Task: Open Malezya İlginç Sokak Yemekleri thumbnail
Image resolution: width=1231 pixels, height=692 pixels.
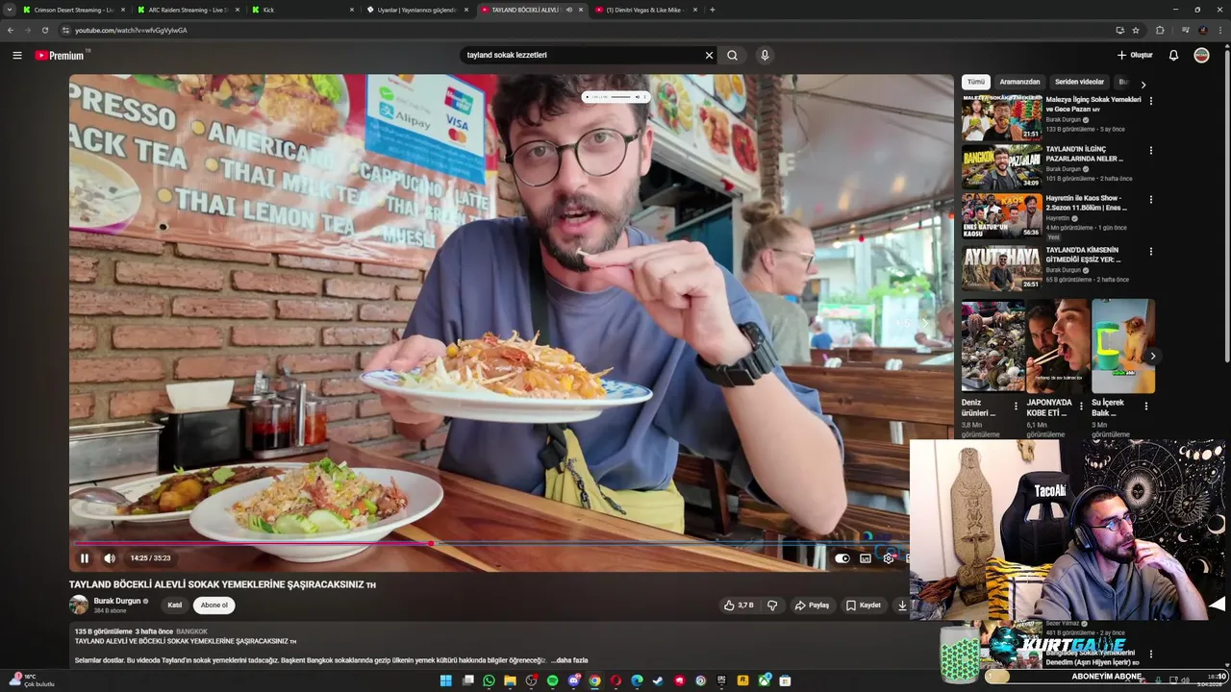Action: [x=1002, y=118]
